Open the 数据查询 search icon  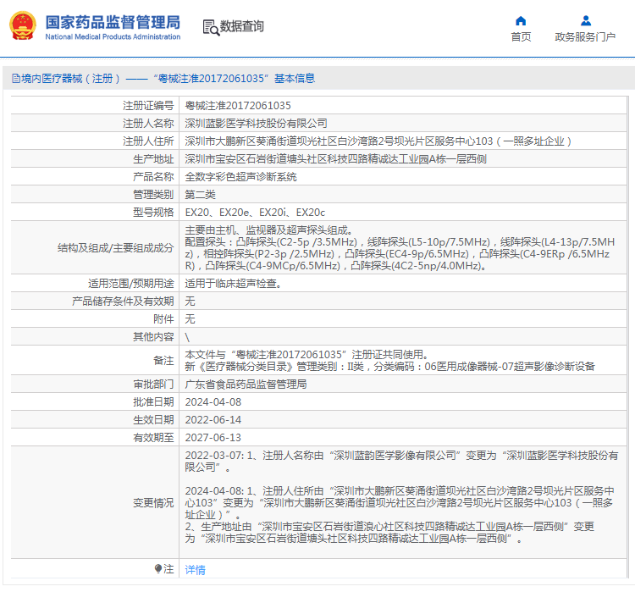[211, 27]
